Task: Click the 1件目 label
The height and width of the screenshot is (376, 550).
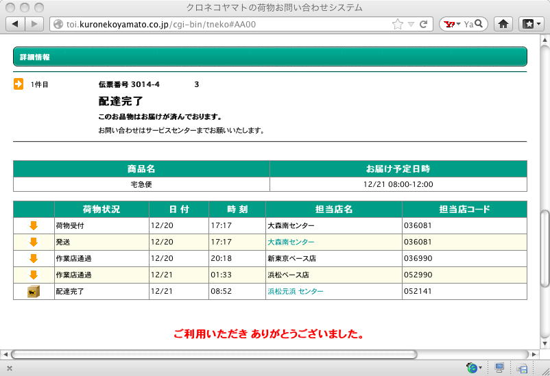Action: pos(40,84)
